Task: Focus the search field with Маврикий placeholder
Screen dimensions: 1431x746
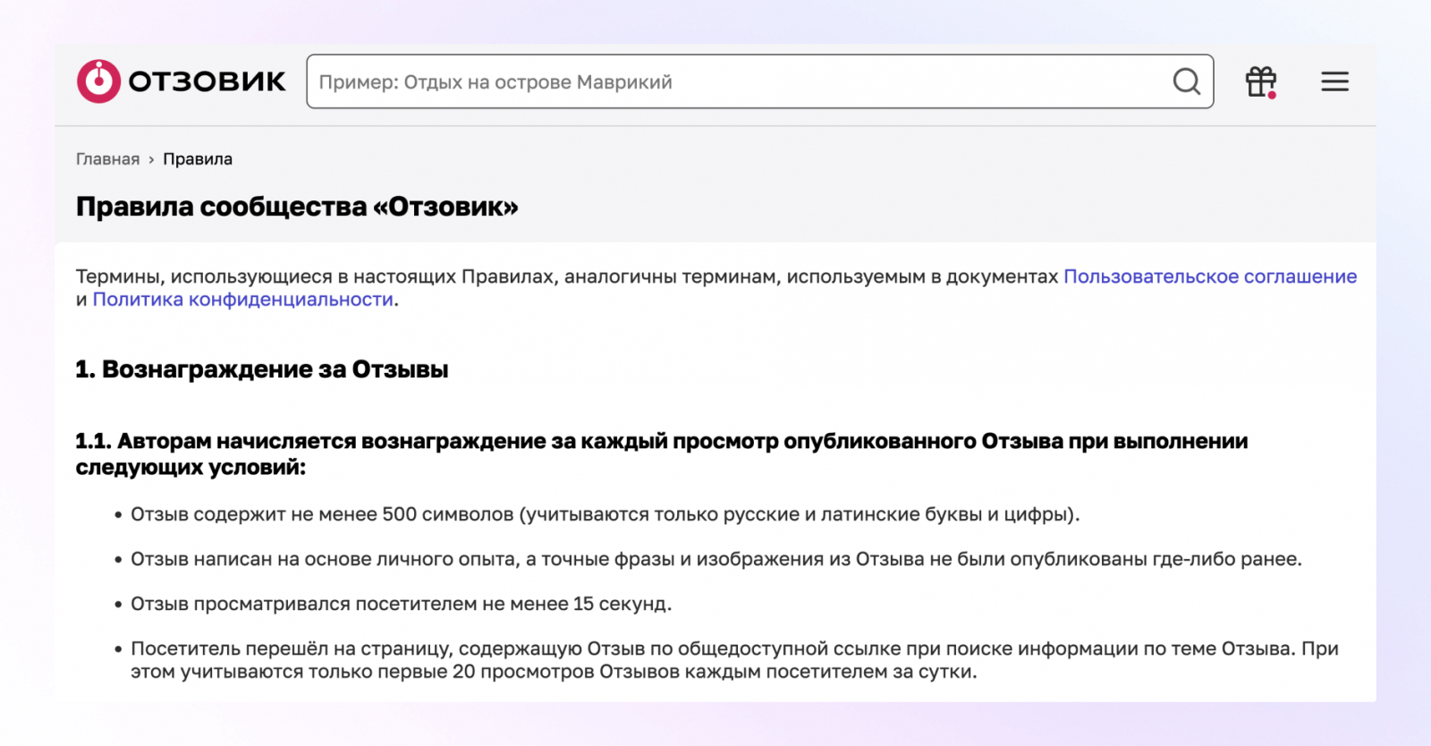Action: (x=733, y=82)
